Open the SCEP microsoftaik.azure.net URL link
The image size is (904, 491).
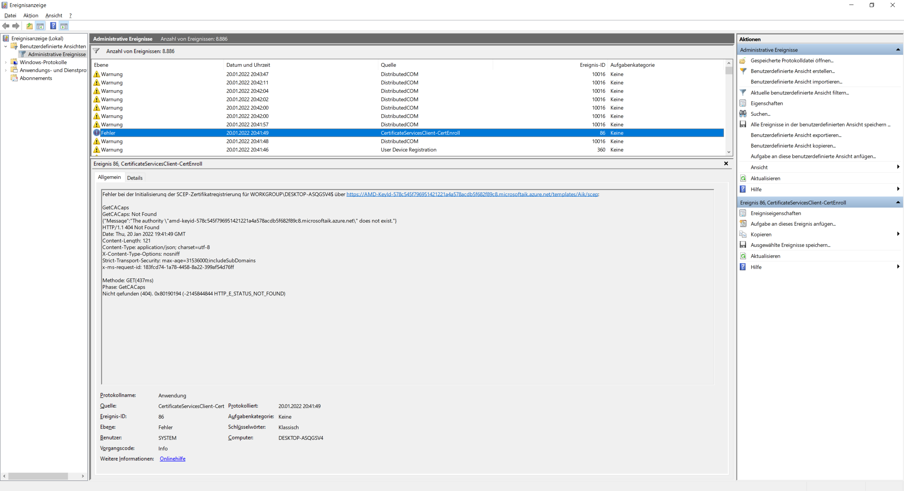point(472,194)
